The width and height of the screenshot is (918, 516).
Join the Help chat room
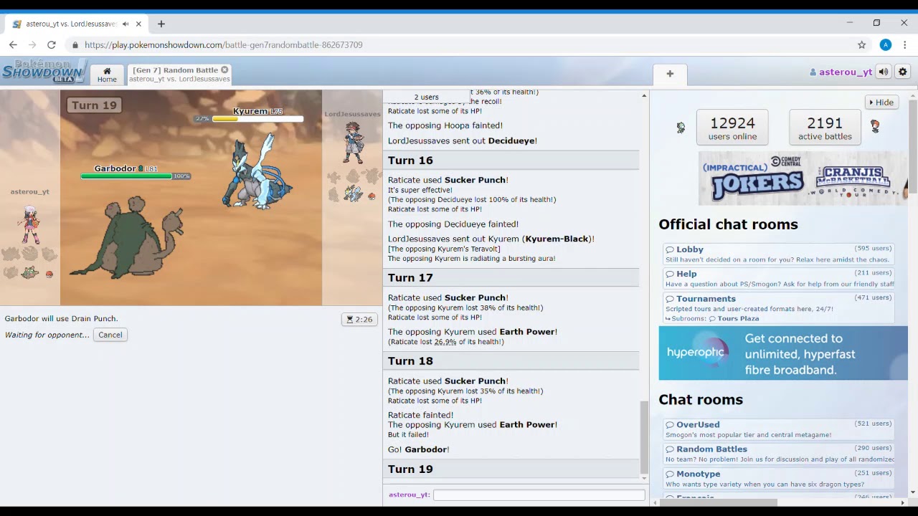[x=778, y=278]
